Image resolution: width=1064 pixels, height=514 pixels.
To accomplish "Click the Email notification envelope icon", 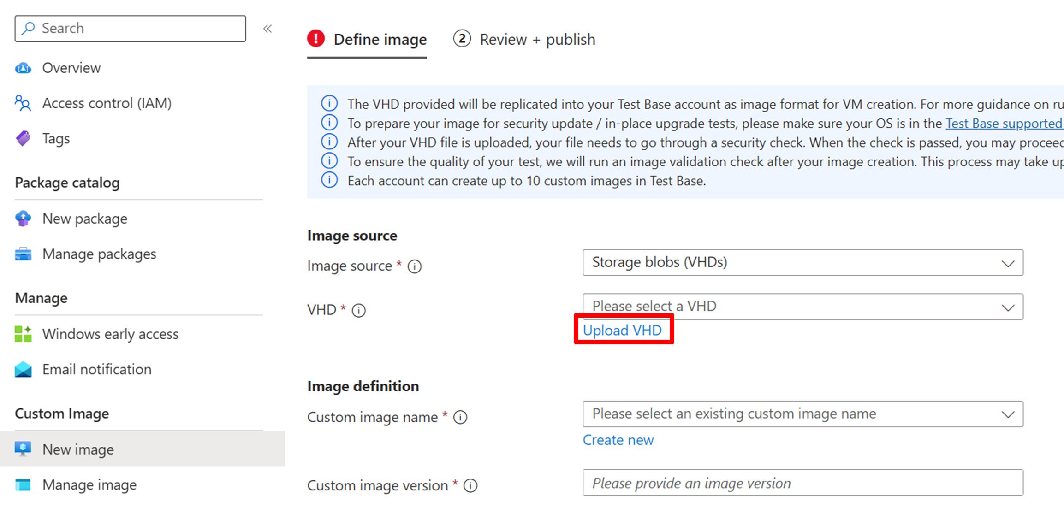I will pos(23,369).
